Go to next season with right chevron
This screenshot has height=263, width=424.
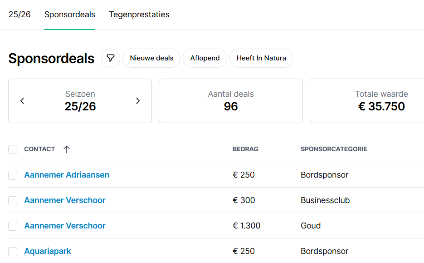pyautogui.click(x=138, y=101)
